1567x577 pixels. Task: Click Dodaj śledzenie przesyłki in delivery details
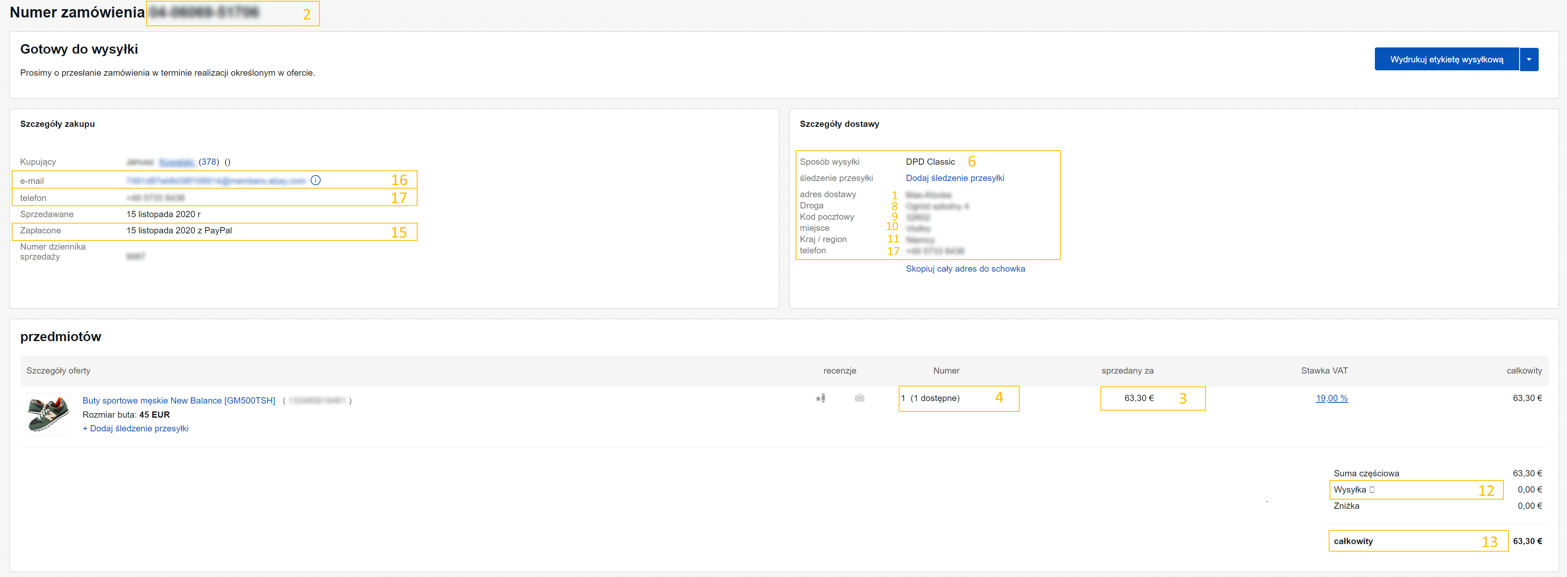[x=954, y=178]
